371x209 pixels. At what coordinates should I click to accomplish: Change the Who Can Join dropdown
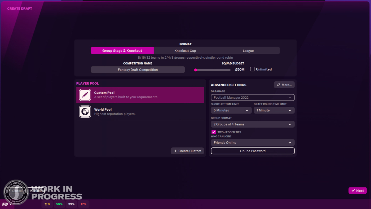[x=253, y=143]
